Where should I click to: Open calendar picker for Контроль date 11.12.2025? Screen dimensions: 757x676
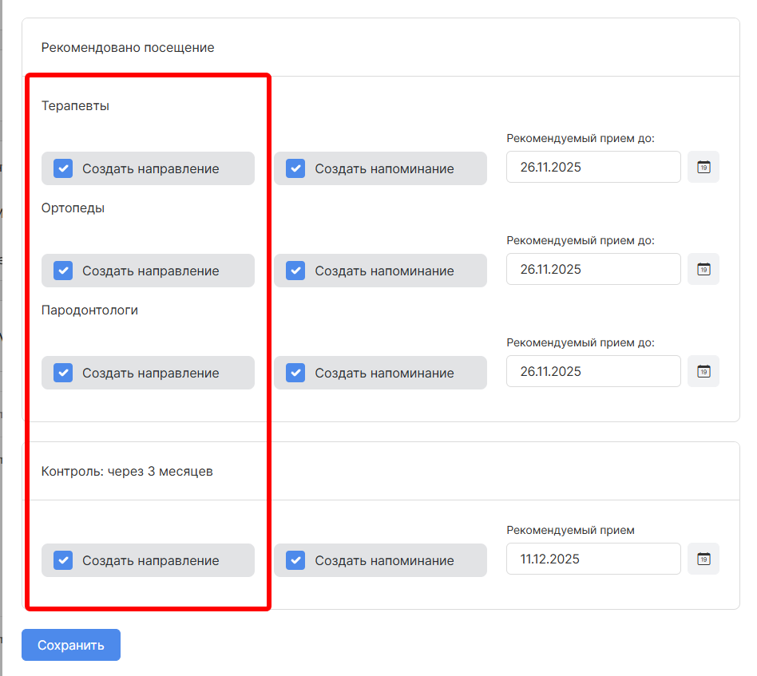(x=703, y=559)
